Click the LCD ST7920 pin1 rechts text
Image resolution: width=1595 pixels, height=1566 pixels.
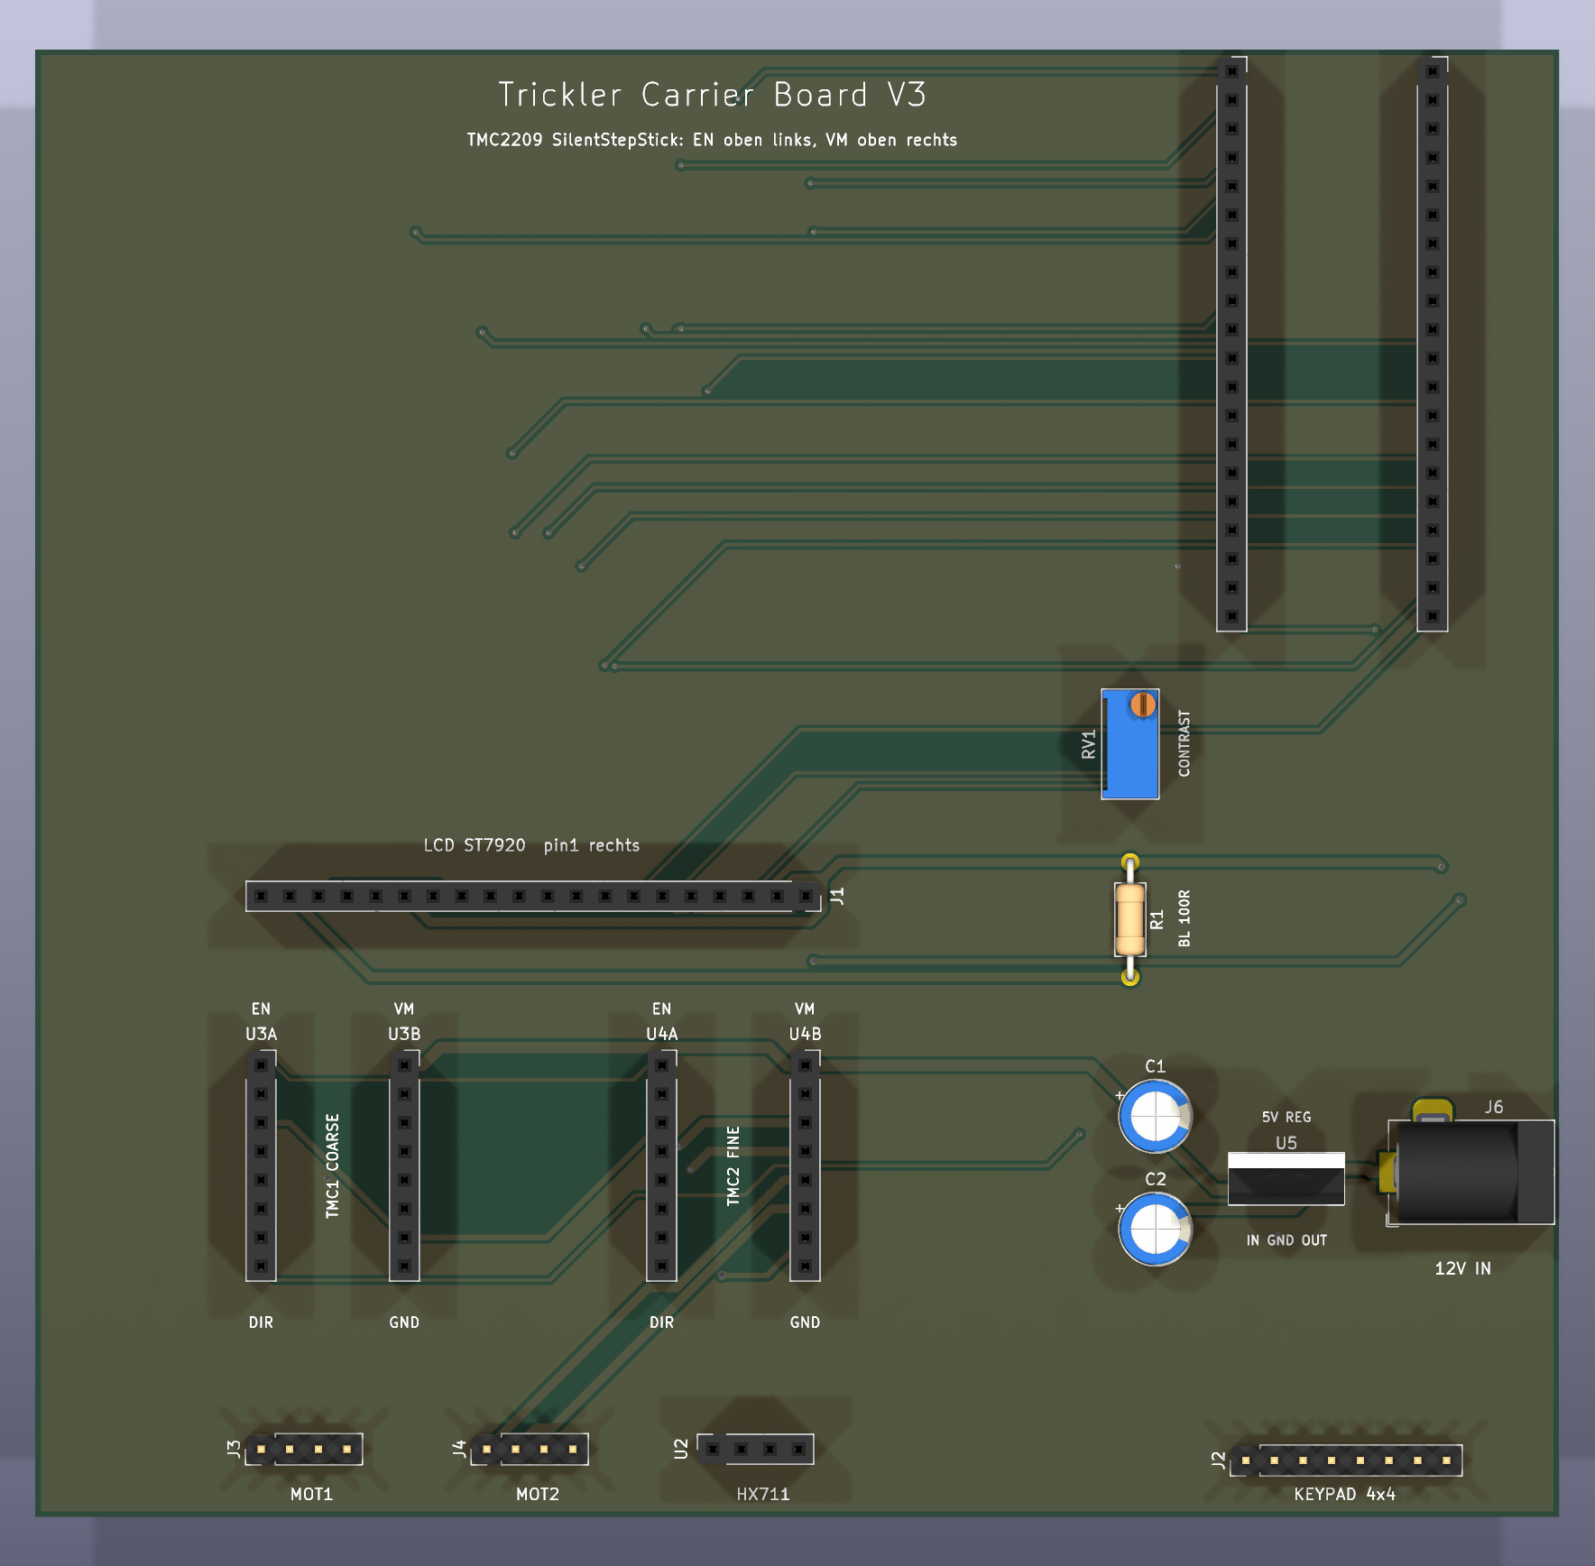click(531, 845)
